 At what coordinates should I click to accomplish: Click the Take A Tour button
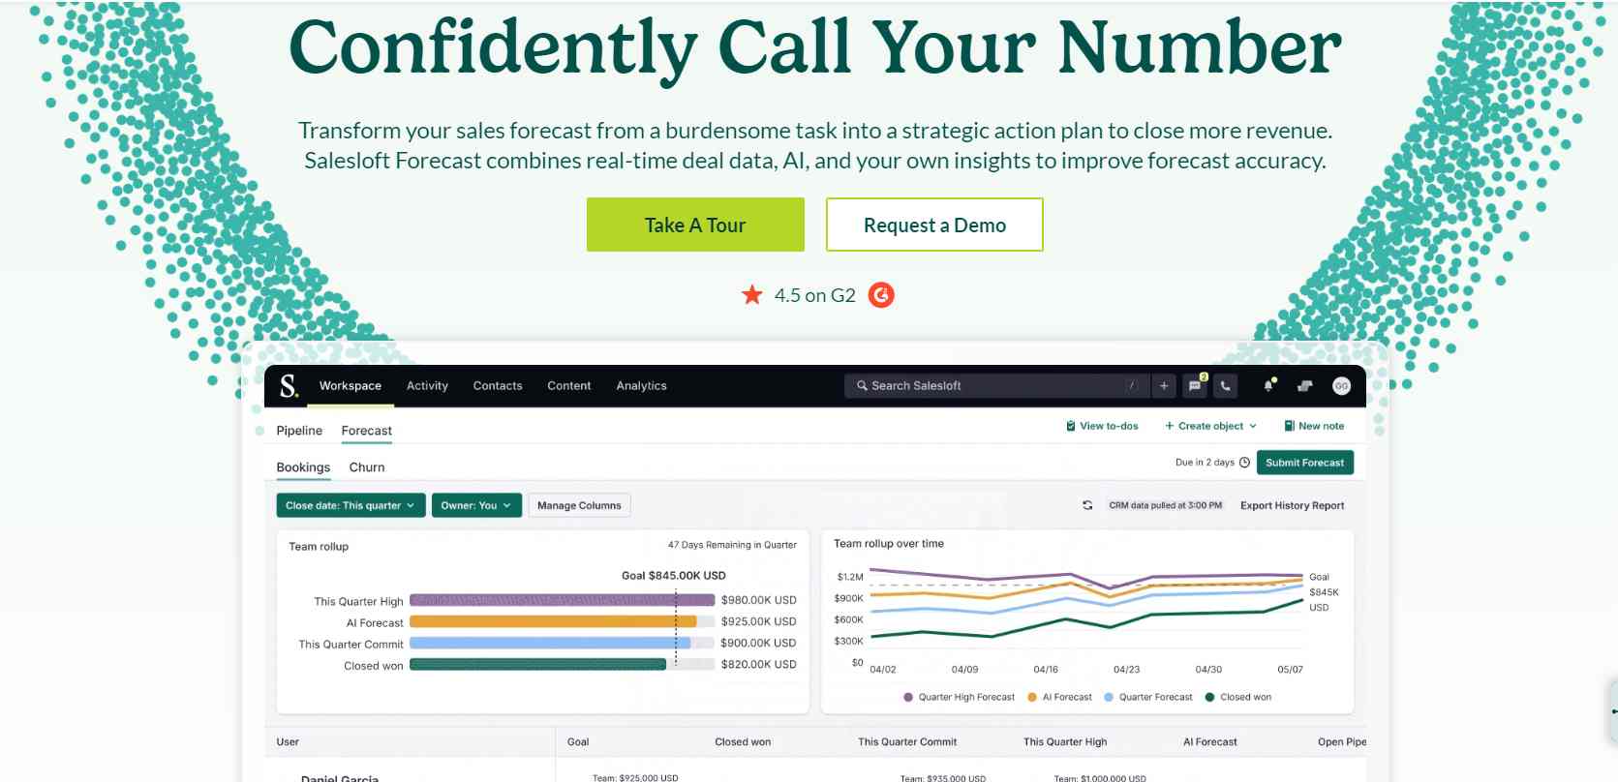pos(695,225)
